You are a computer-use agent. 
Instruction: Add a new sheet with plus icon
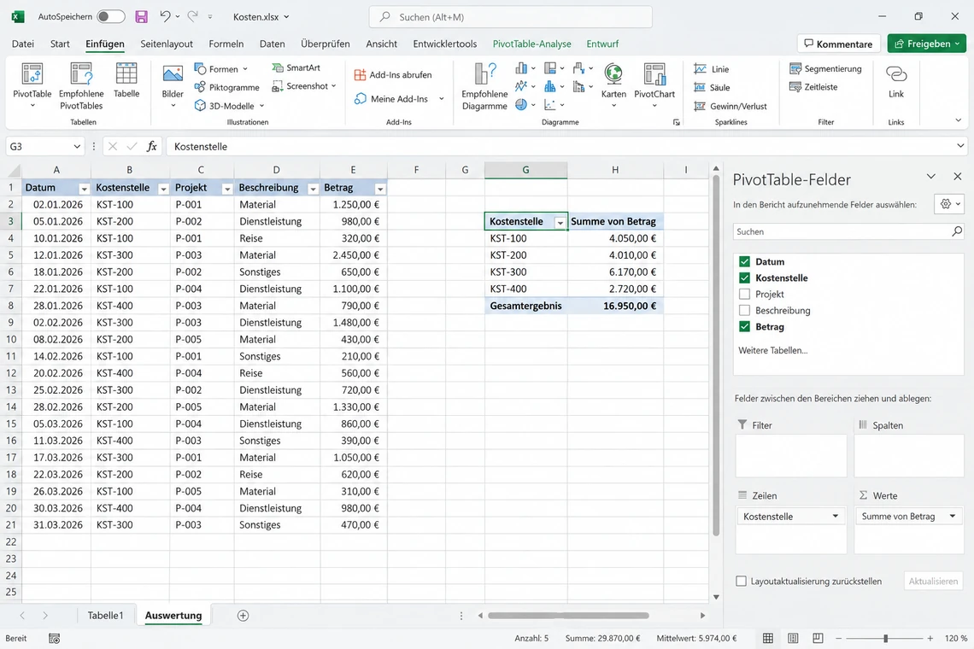pyautogui.click(x=243, y=616)
